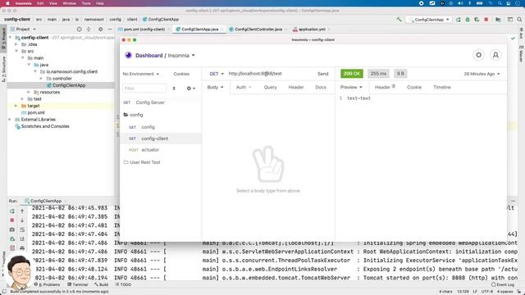Open the Preview mode dropdown
The image size is (525, 295).
click(x=351, y=88)
